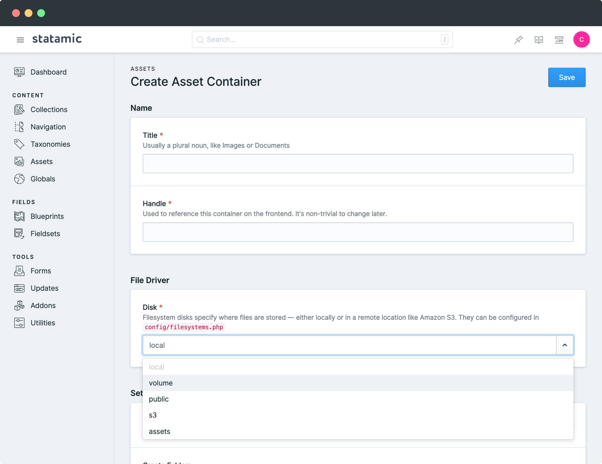Open the pin favorites icon
This screenshot has width=602, height=464.
[x=518, y=40]
